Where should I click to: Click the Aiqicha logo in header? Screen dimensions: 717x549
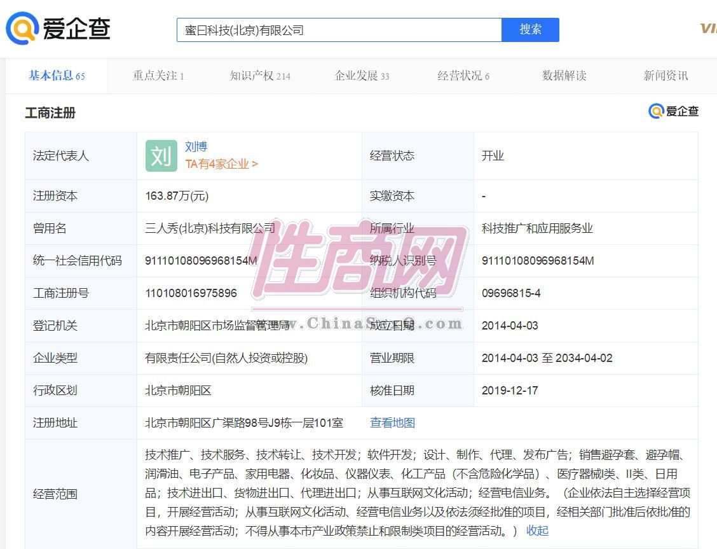click(x=58, y=29)
